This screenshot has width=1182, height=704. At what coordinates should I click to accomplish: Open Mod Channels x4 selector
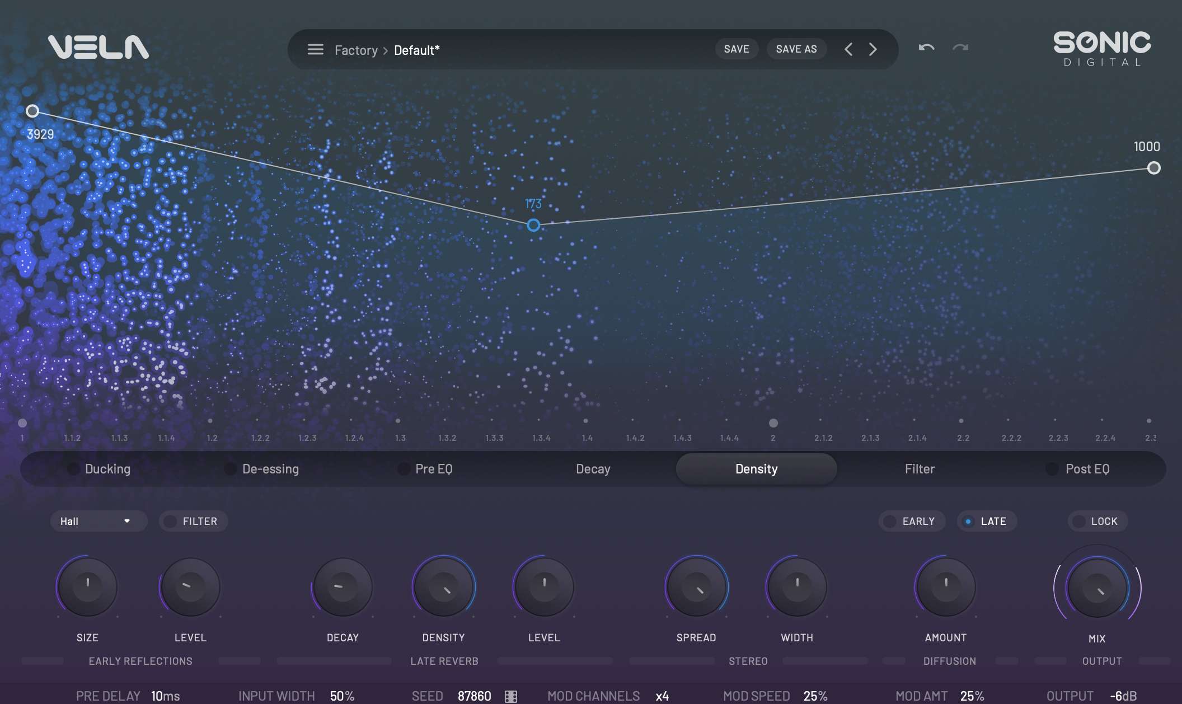coord(662,696)
